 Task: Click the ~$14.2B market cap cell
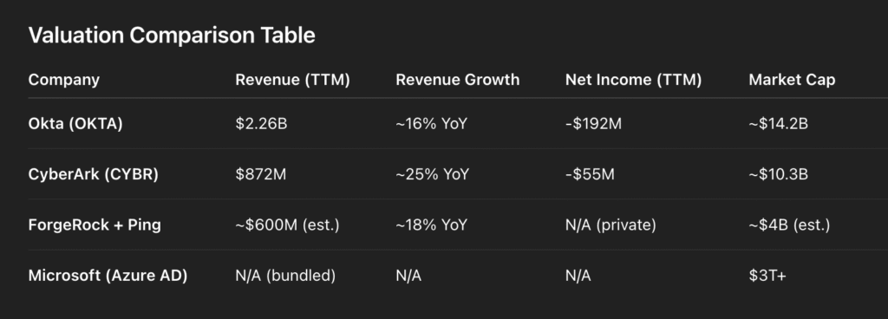pos(778,124)
